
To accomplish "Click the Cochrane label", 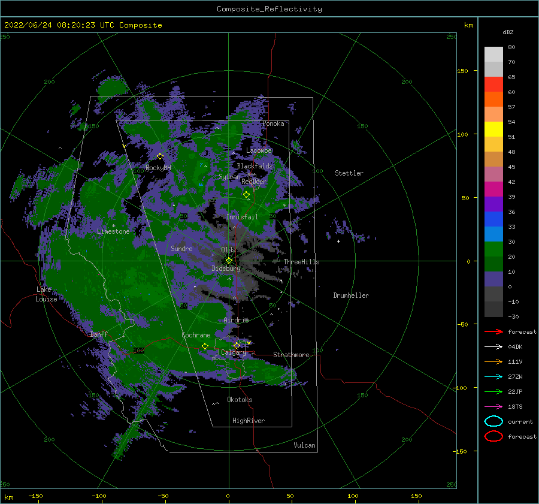I will point(196,335).
